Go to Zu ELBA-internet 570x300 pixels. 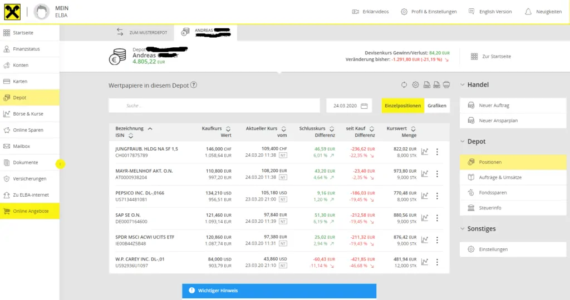click(x=30, y=195)
